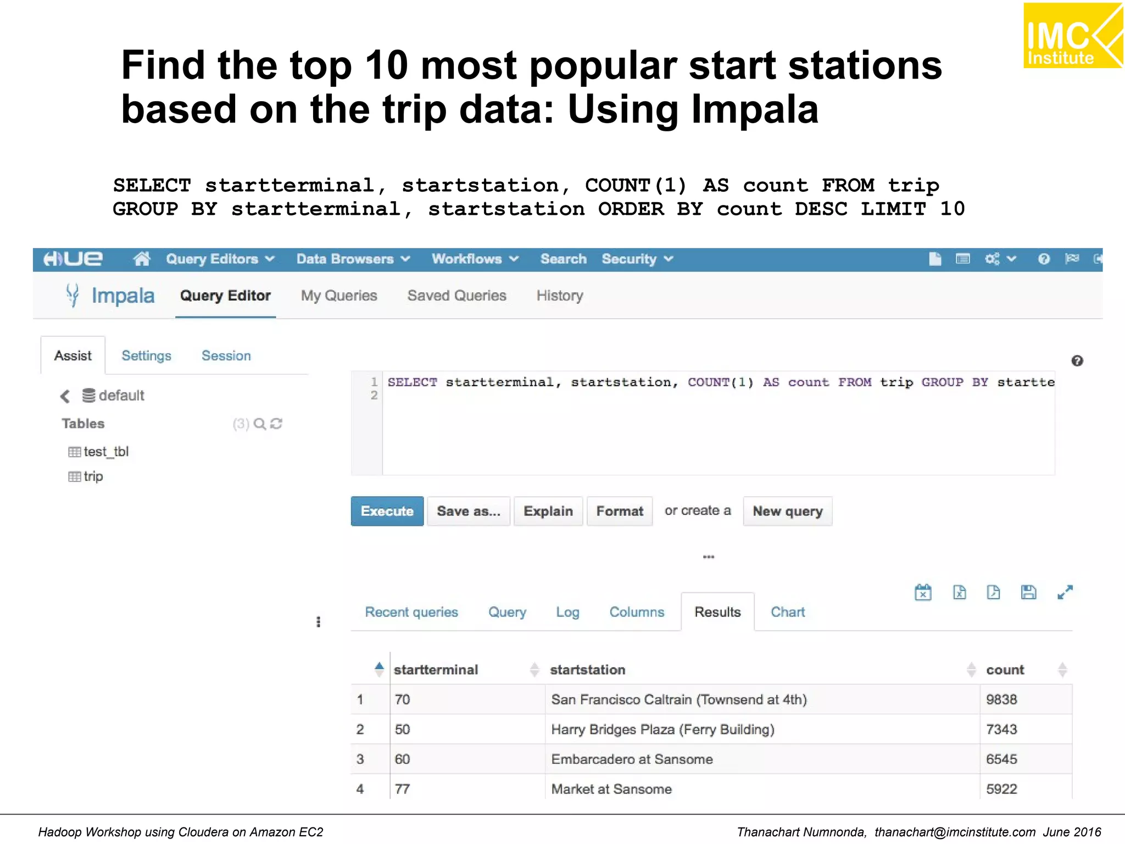1125x844 pixels.
Task: Expand results to full screen
Action: (x=1065, y=592)
